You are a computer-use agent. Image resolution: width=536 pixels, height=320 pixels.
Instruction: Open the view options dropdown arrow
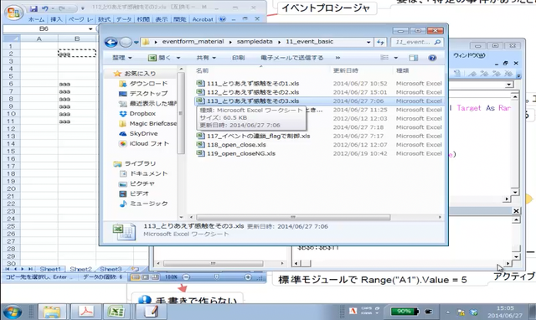(396, 58)
